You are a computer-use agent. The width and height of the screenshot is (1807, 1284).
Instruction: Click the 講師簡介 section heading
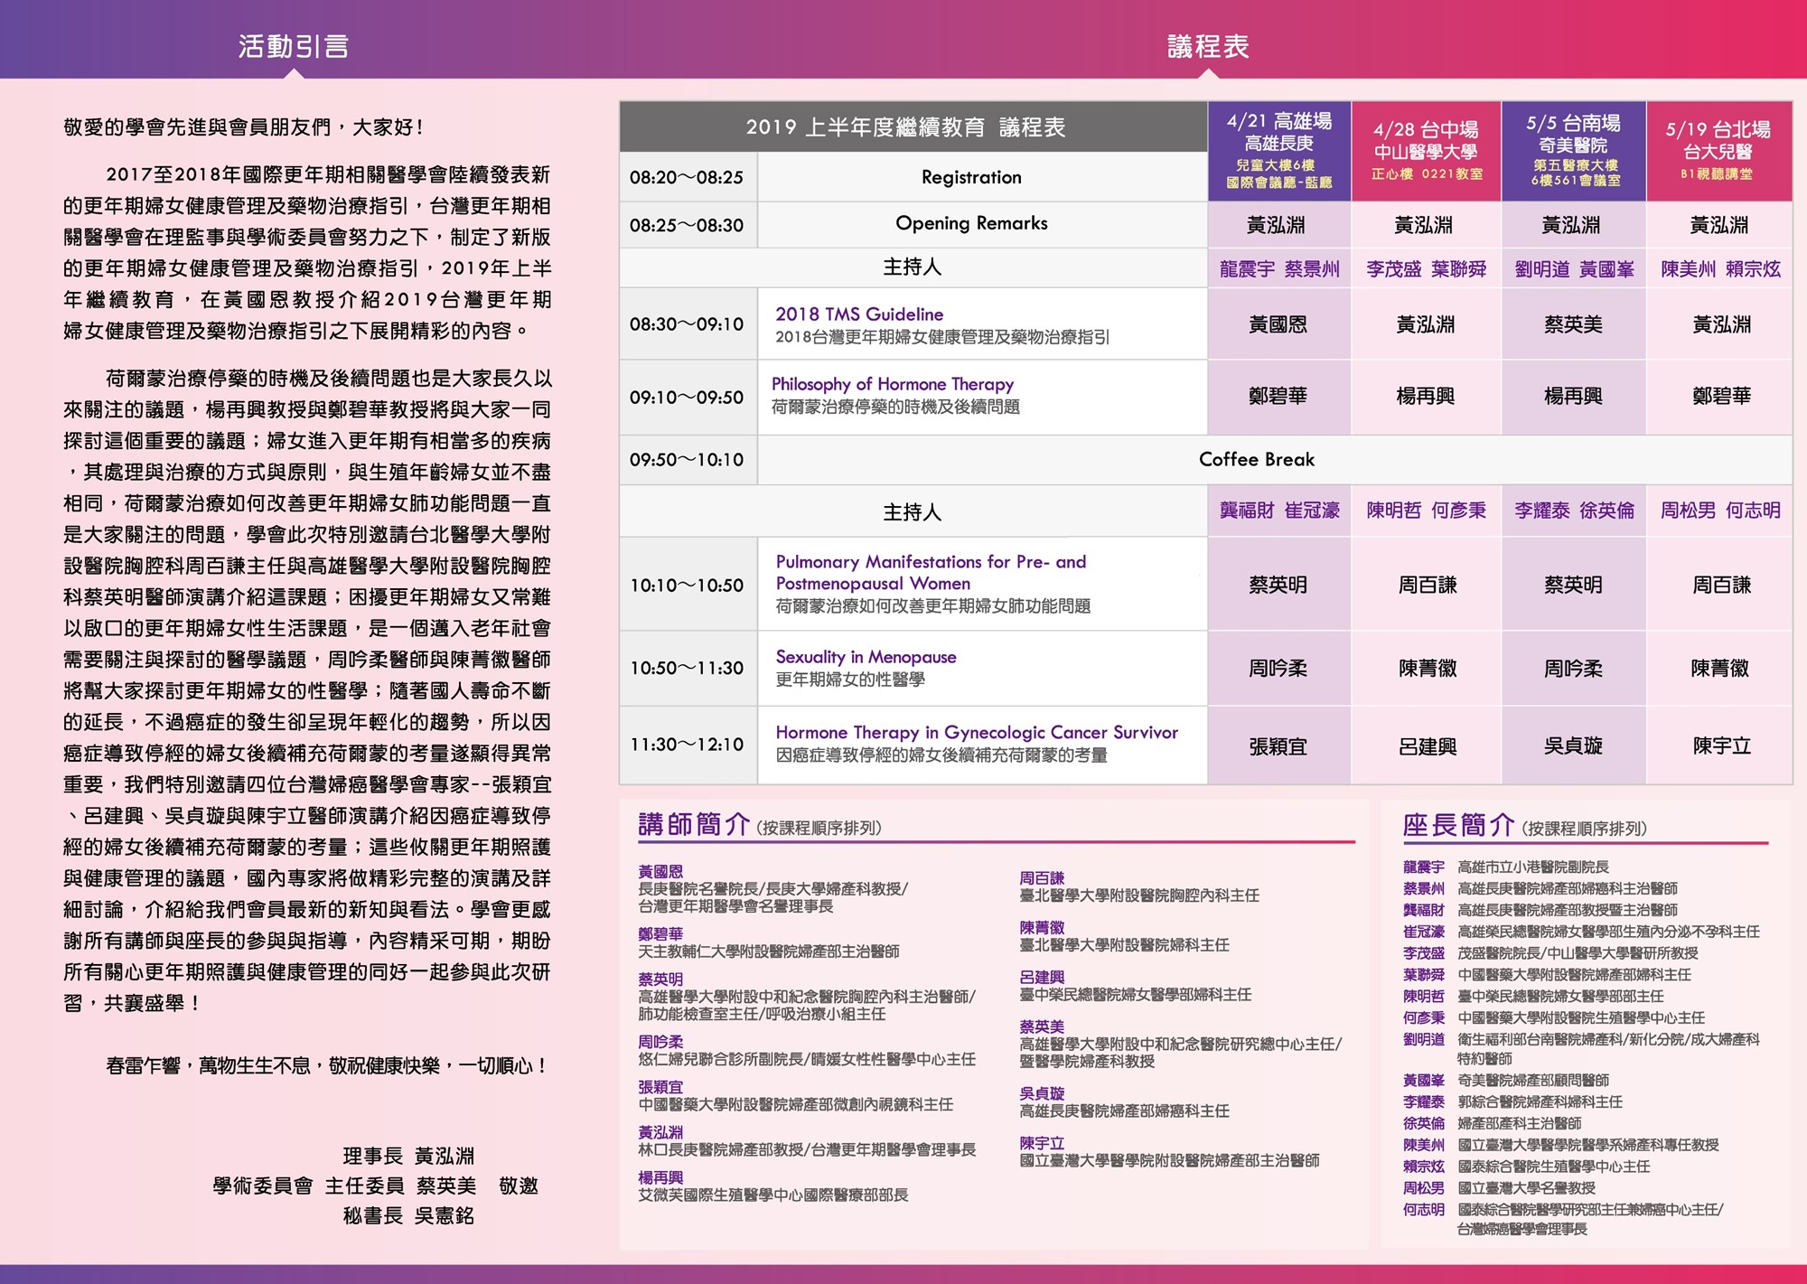click(x=694, y=824)
